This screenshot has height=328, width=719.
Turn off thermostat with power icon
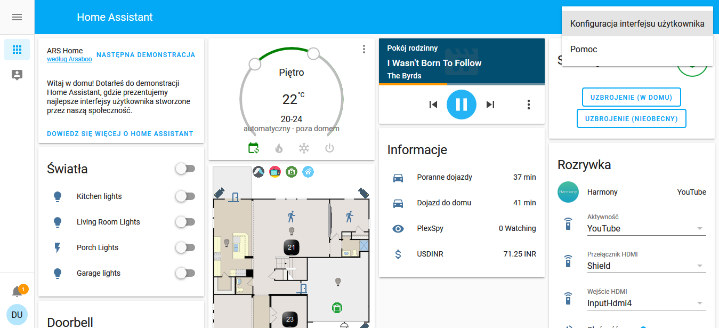click(329, 148)
